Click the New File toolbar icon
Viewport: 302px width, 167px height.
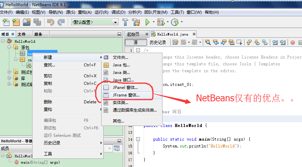pyautogui.click(x=6, y=22)
